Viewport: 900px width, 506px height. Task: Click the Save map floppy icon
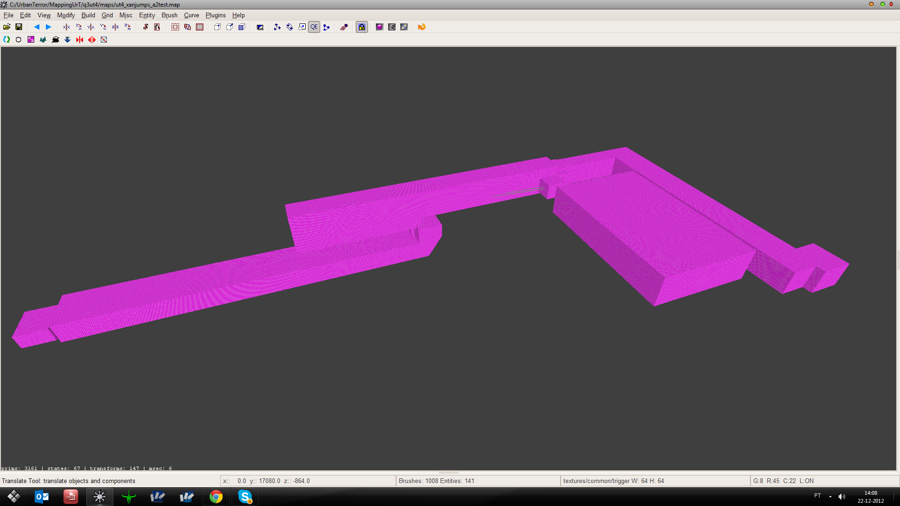click(19, 27)
